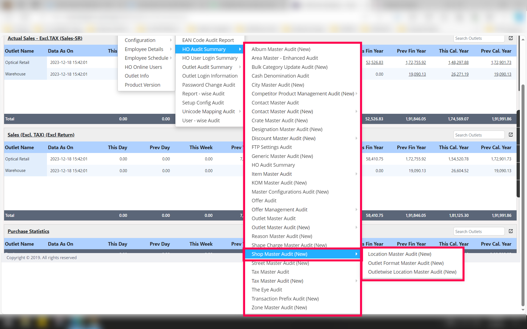Viewport: 527px width, 329px height.
Task: Expand Competitor Product Management Audit submenu arrow
Action: coord(356,94)
